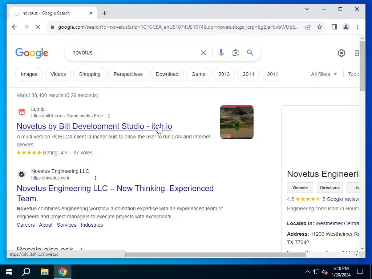Click Directions button in knowledge panel
The height and width of the screenshot is (279, 372).
[x=330, y=187]
